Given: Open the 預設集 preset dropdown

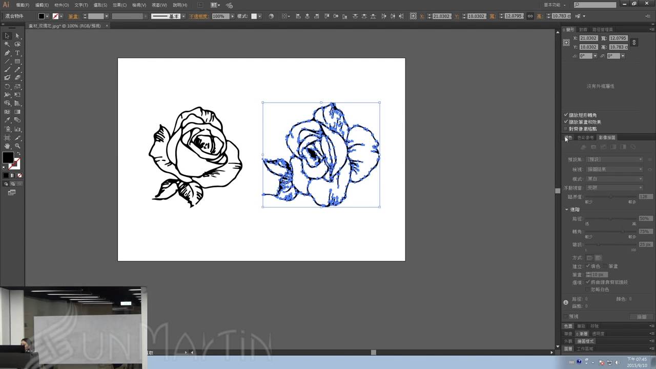Looking at the screenshot, I should tap(614, 159).
